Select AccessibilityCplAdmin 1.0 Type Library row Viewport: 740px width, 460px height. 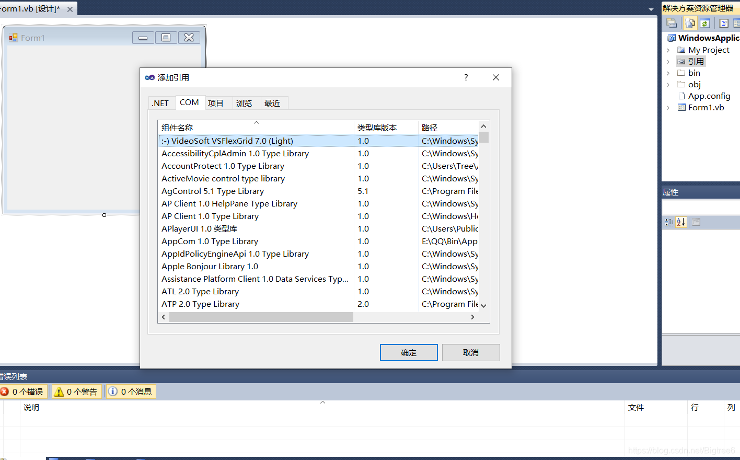(318, 153)
